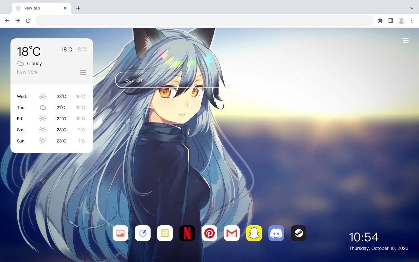Click Thursday's 21°C high temperature
Screen dimensions: 419x262
(61, 107)
